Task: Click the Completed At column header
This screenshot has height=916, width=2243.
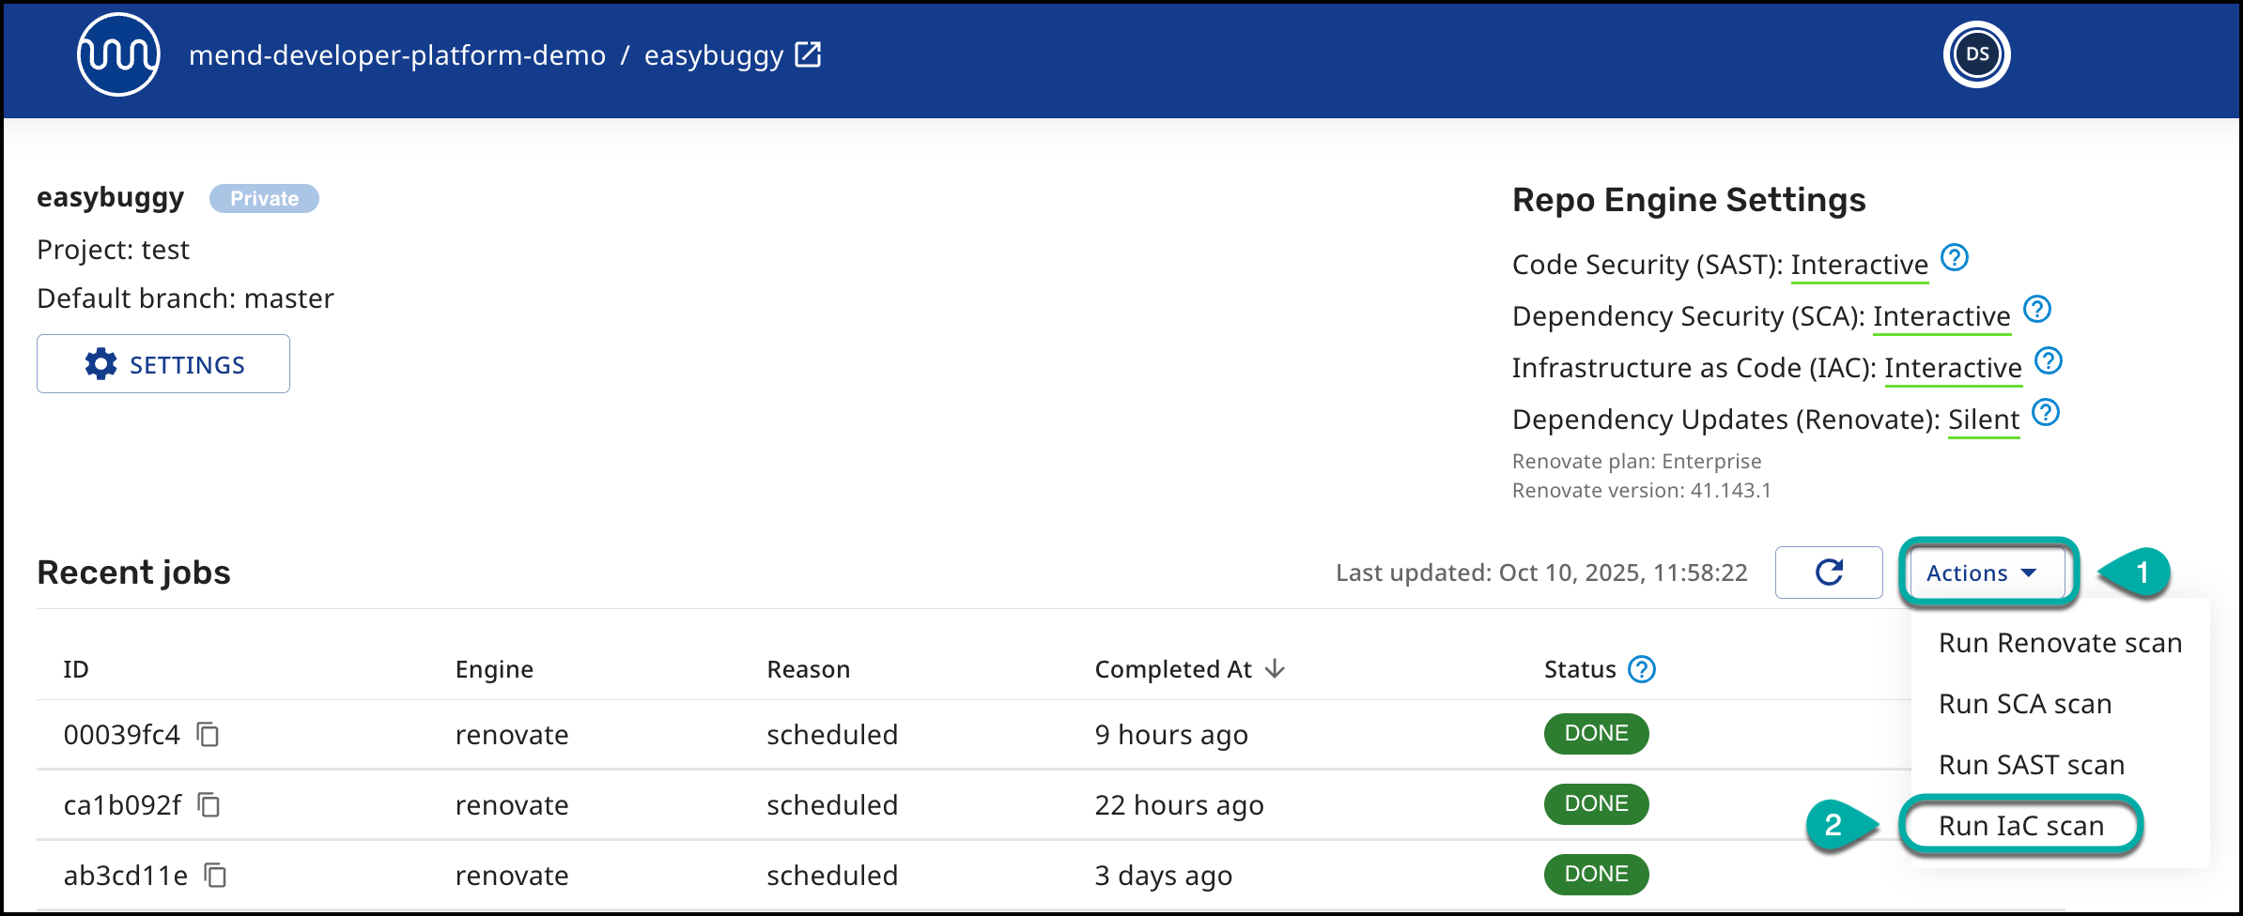Action: [x=1173, y=669]
